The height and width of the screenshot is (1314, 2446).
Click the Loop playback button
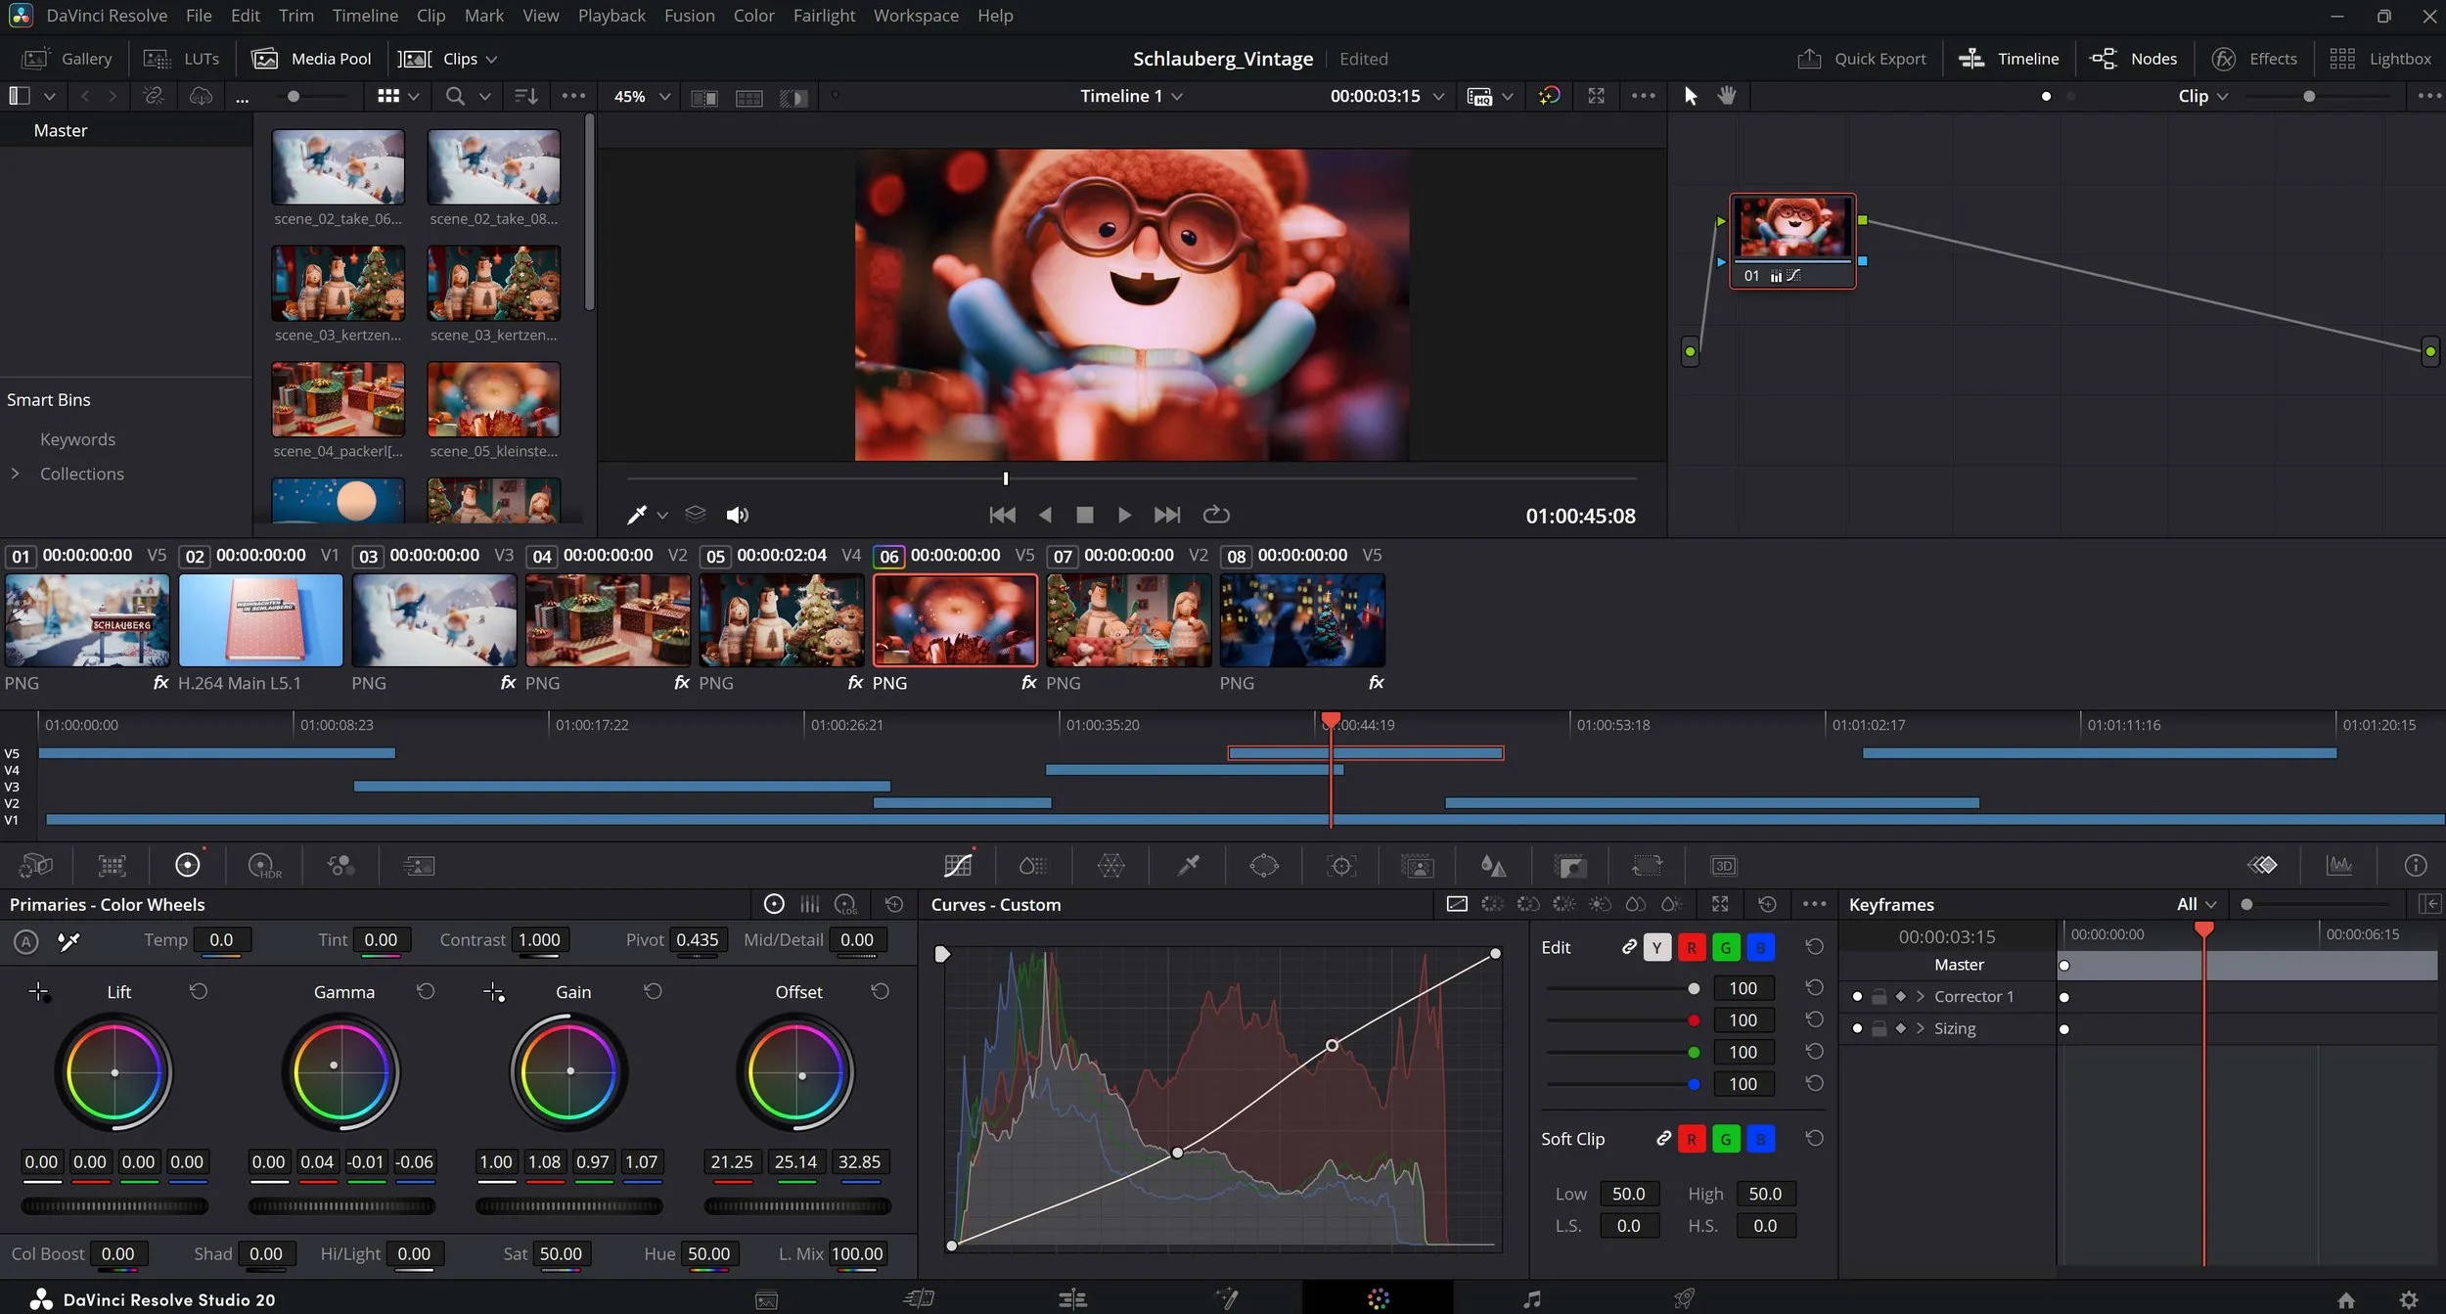click(x=1215, y=515)
